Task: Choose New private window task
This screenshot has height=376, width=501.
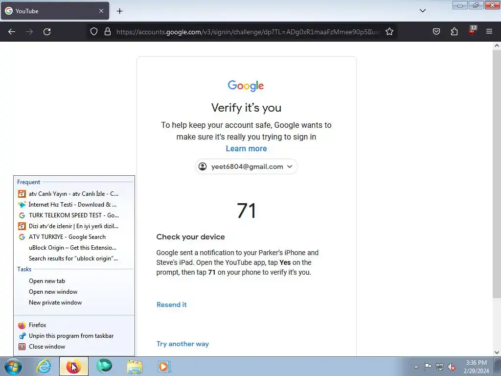Action: click(74, 303)
